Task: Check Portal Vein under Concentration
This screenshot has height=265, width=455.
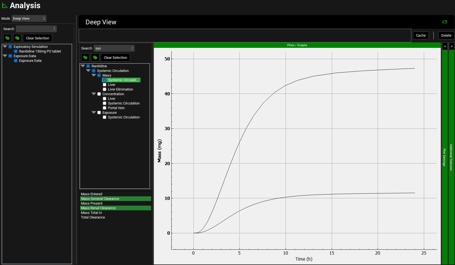Action: point(104,108)
